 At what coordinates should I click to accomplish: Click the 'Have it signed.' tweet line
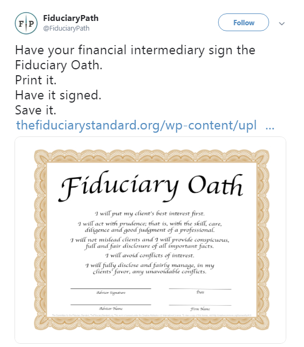(x=58, y=96)
